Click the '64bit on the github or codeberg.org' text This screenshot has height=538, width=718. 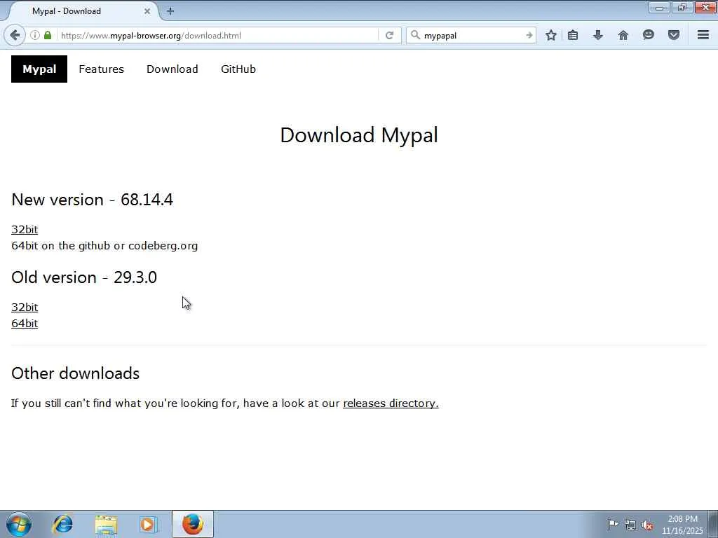click(104, 246)
